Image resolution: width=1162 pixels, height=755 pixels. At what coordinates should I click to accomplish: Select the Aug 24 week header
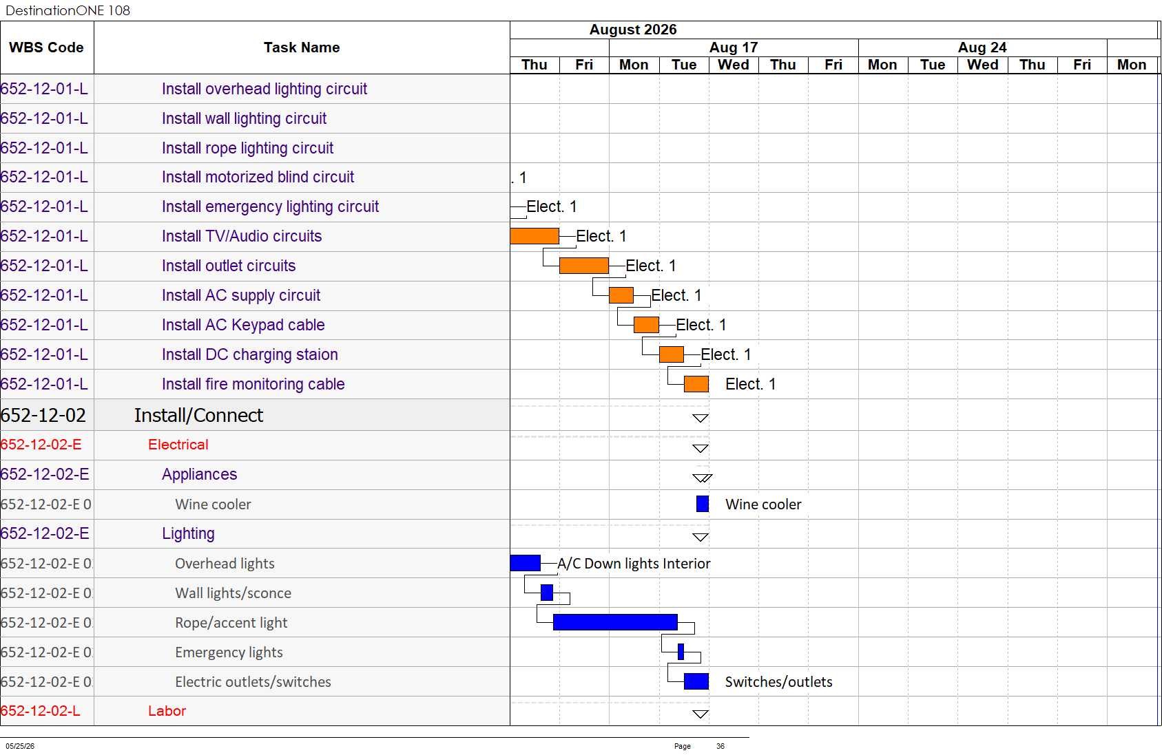click(x=982, y=47)
